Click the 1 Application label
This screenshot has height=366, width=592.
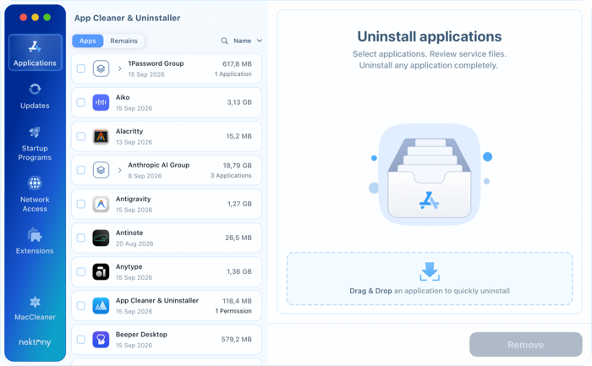coord(233,74)
